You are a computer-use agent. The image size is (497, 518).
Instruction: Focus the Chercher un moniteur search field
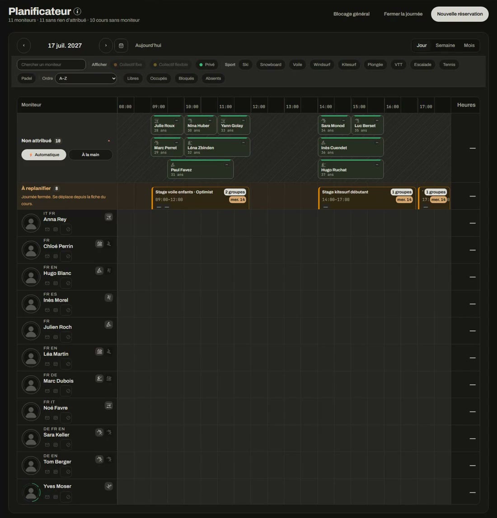tap(51, 65)
